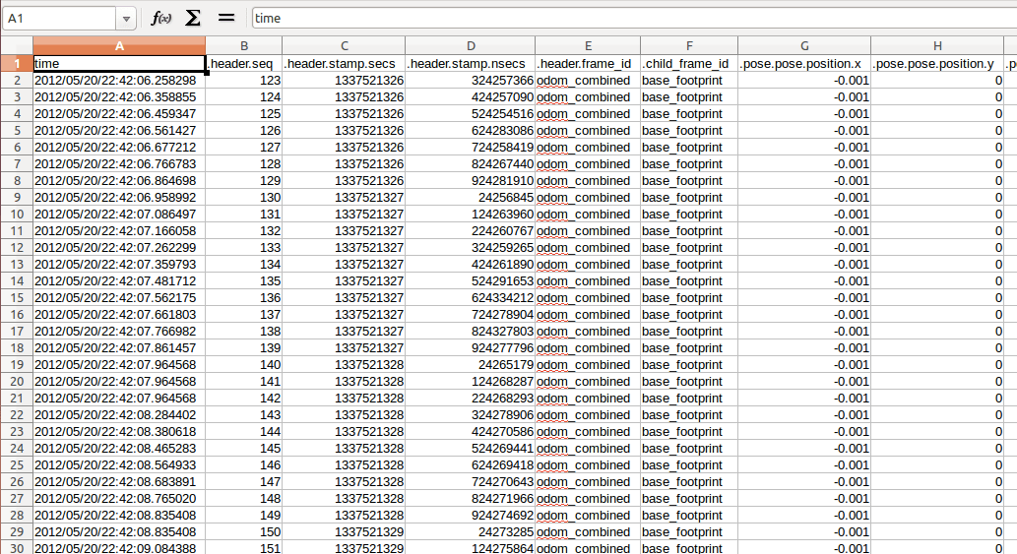Click the seq cell with value 144

pyautogui.click(x=244, y=432)
